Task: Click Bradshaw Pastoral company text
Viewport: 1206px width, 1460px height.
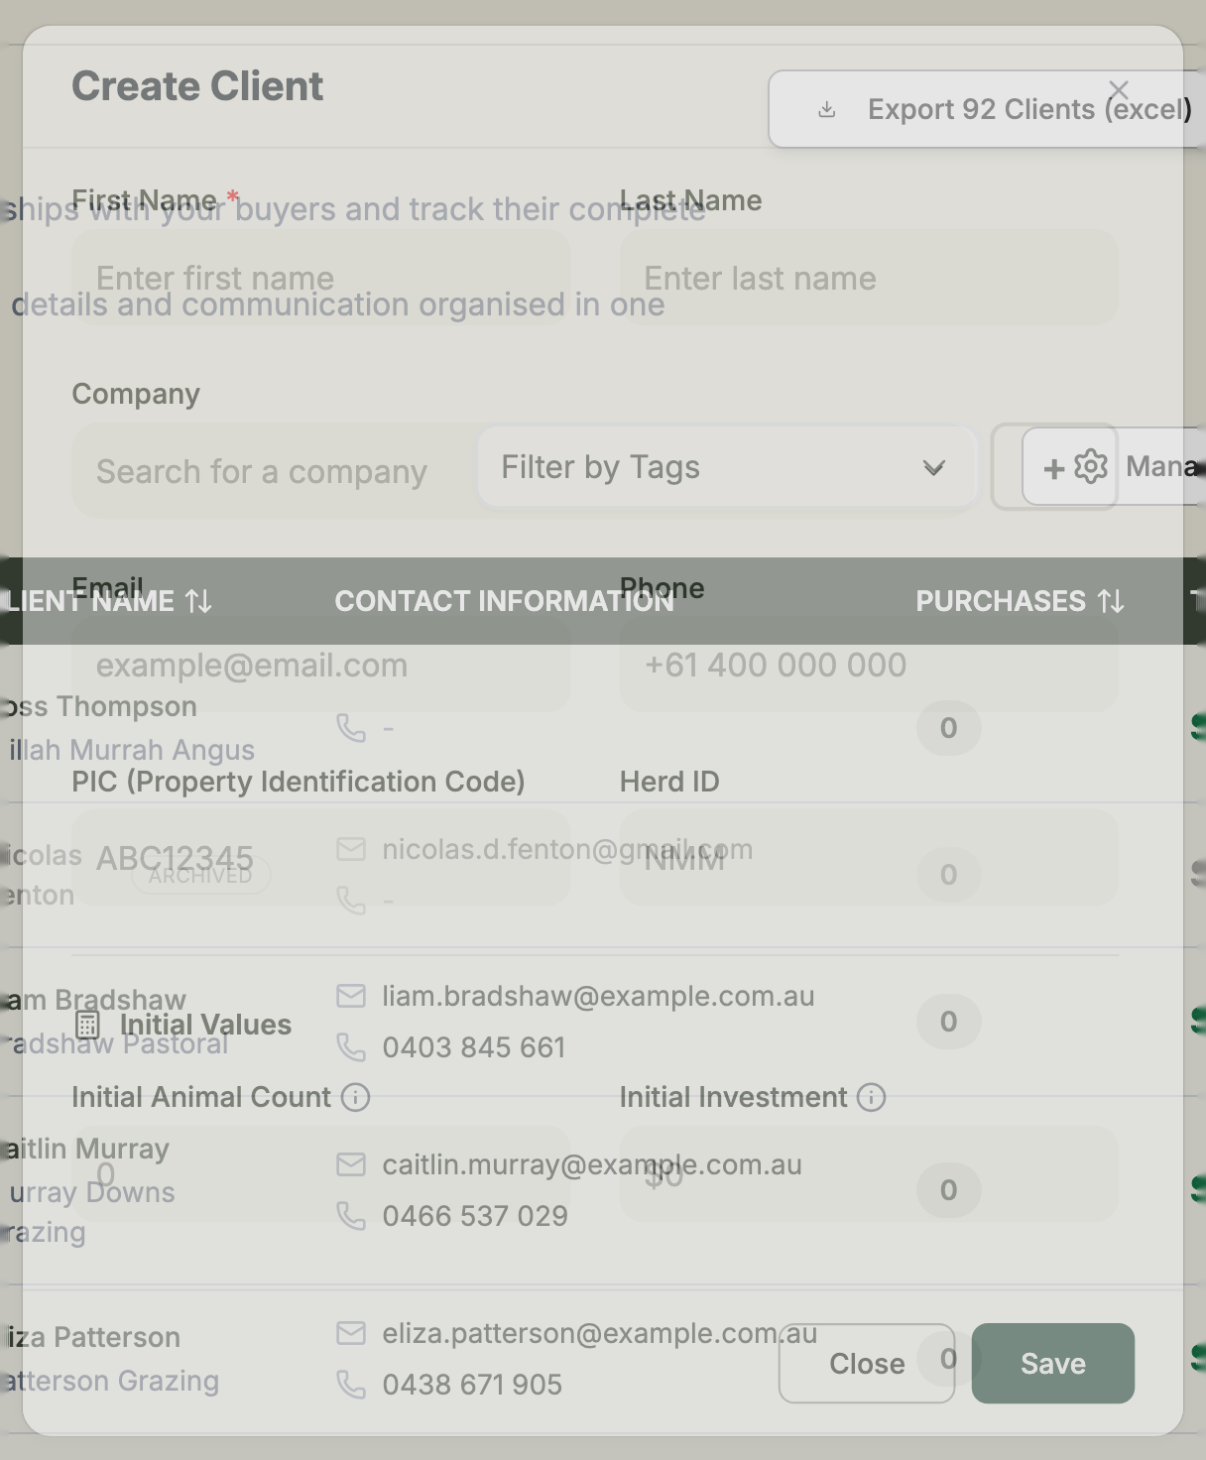Action: [x=115, y=1043]
